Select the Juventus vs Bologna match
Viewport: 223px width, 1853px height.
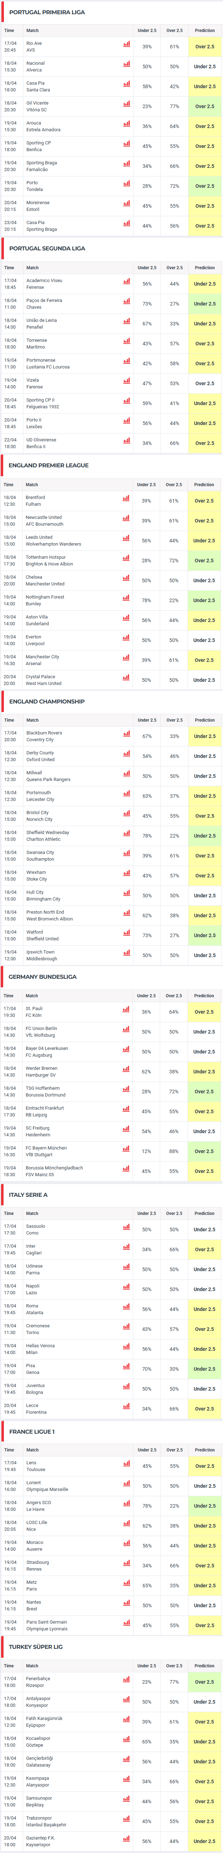36,1388
